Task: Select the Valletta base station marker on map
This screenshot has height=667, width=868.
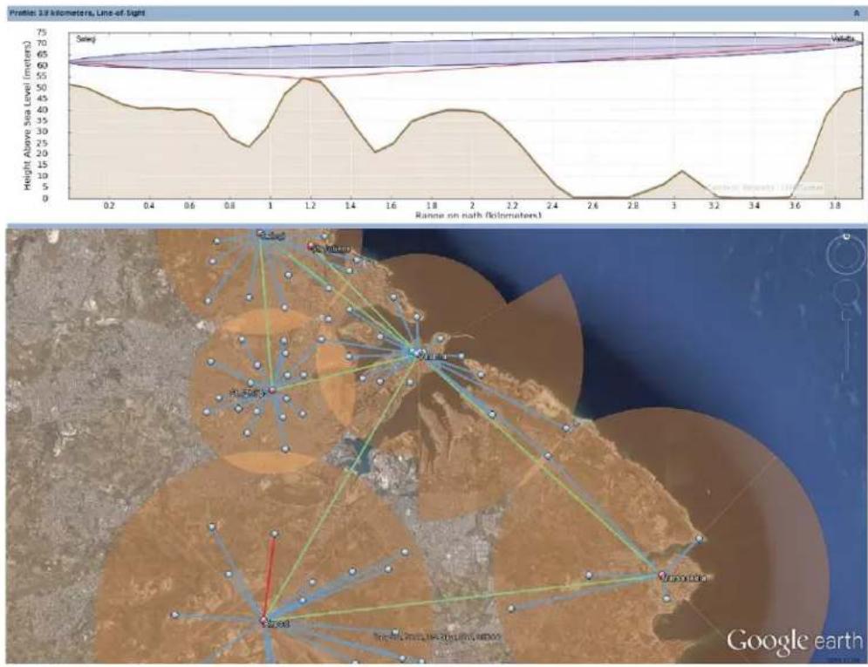Action: pos(418,352)
